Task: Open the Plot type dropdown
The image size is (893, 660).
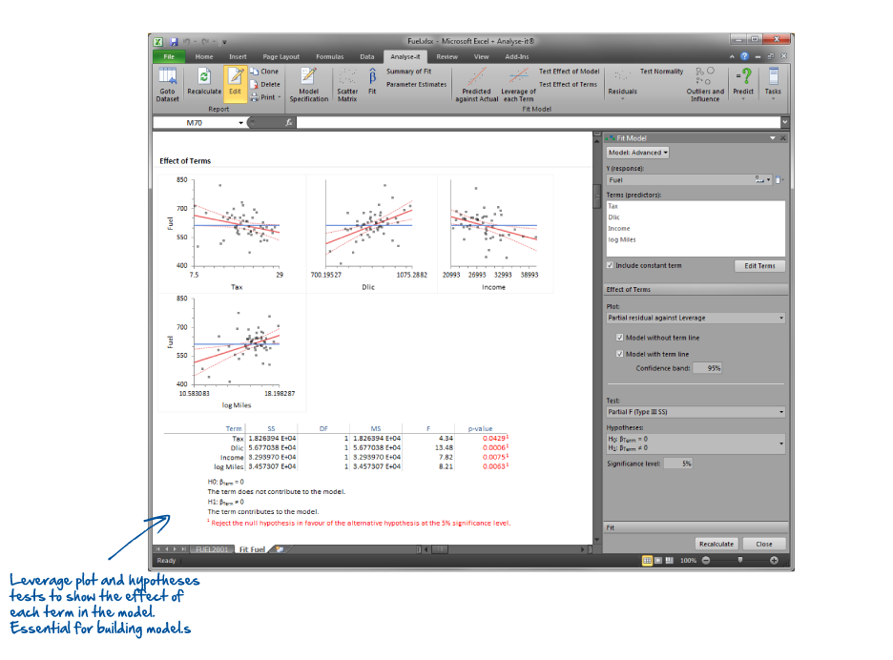Action: click(x=696, y=318)
